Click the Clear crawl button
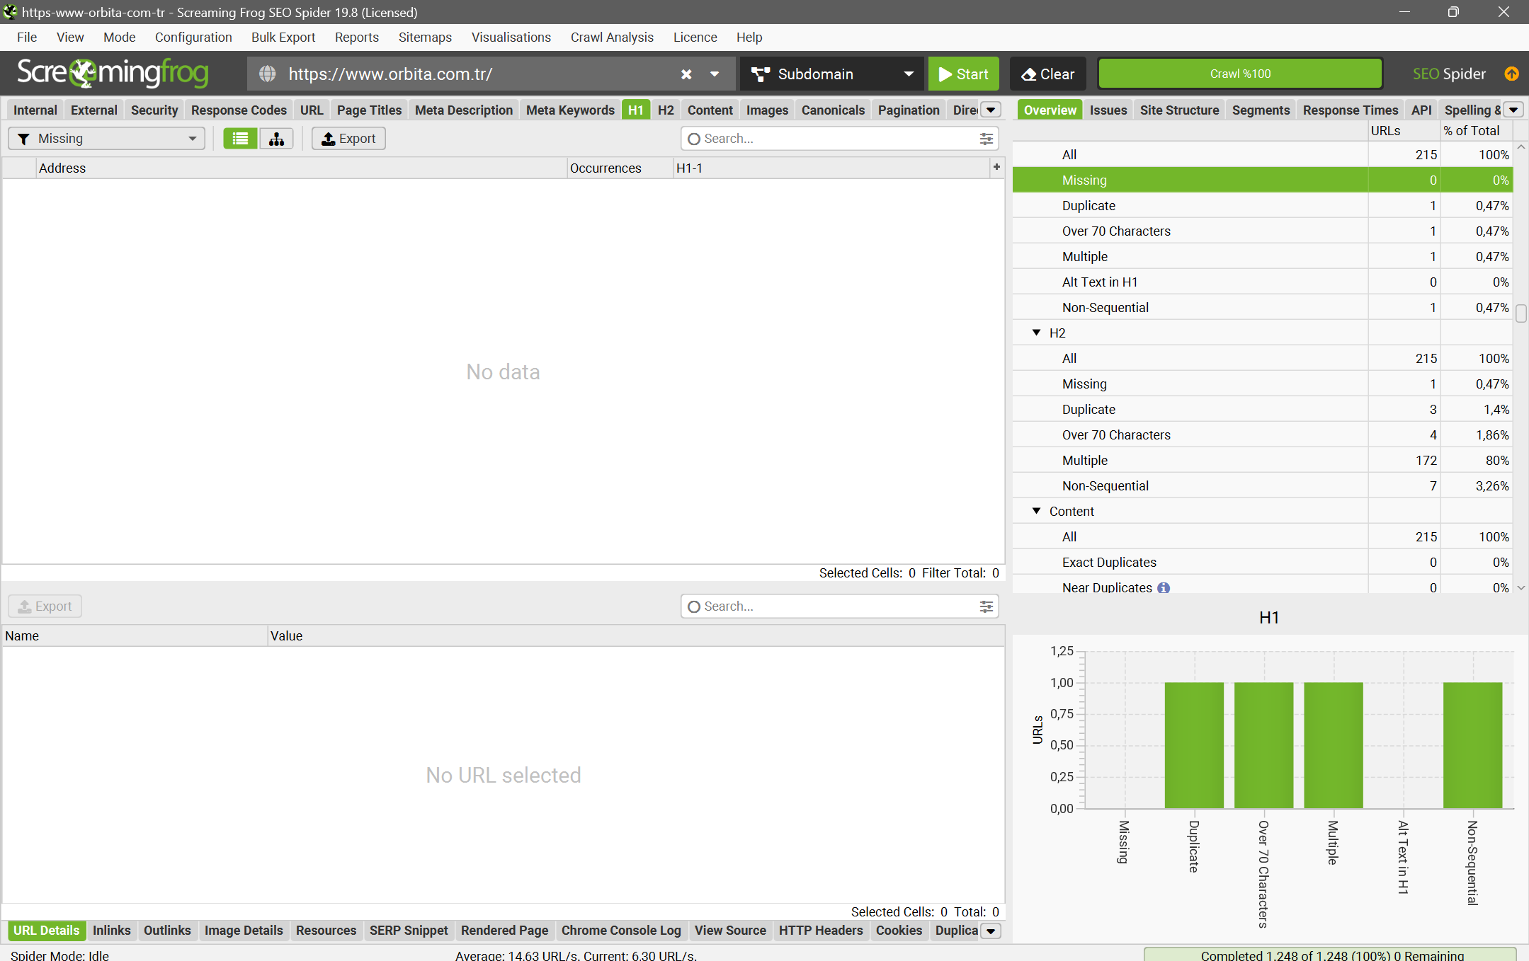The width and height of the screenshot is (1529, 961). tap(1048, 74)
